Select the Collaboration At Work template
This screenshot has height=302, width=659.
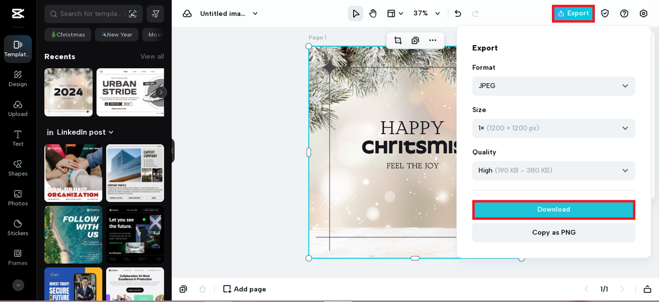click(x=135, y=284)
